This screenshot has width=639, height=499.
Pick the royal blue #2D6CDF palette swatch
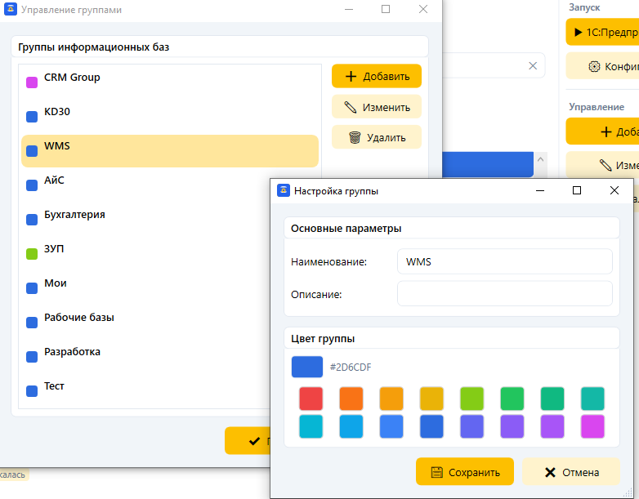pyautogui.click(x=431, y=426)
